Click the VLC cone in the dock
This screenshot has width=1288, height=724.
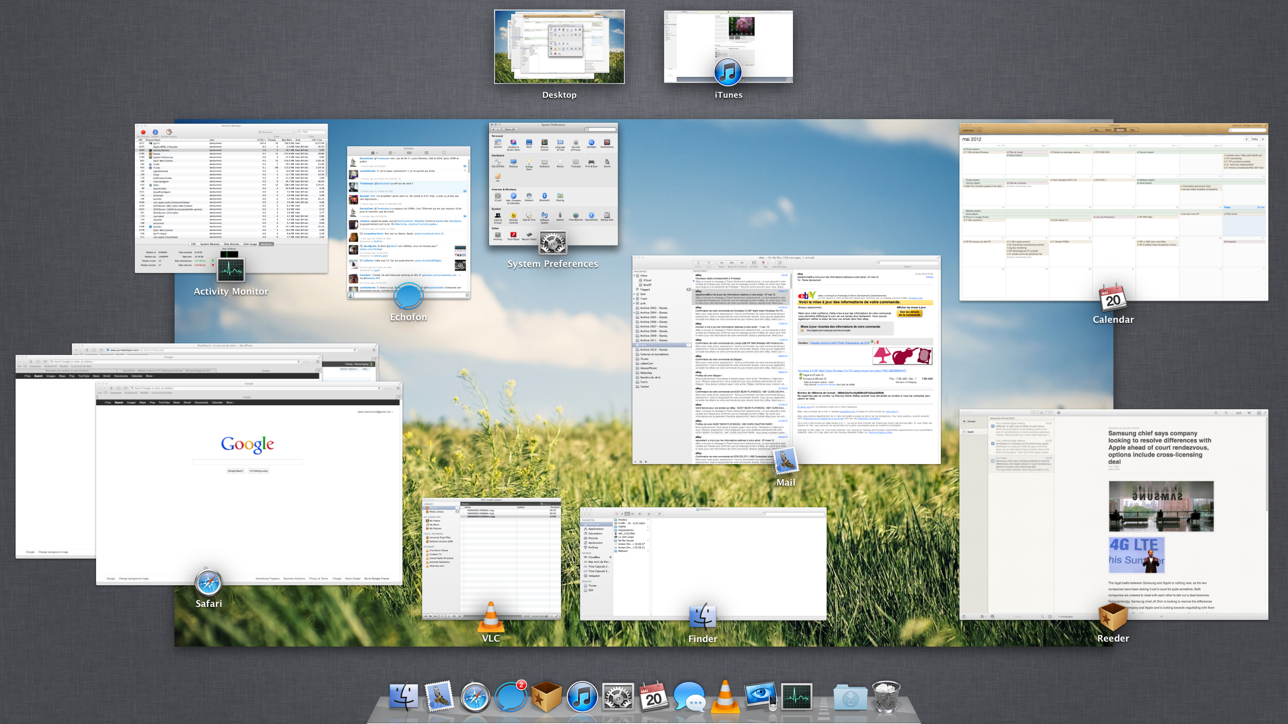pyautogui.click(x=725, y=697)
